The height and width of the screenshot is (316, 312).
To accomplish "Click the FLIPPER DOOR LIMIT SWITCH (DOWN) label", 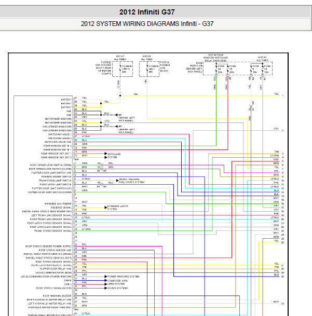I will 50,193.
